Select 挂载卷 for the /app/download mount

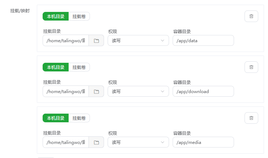coord(79,67)
